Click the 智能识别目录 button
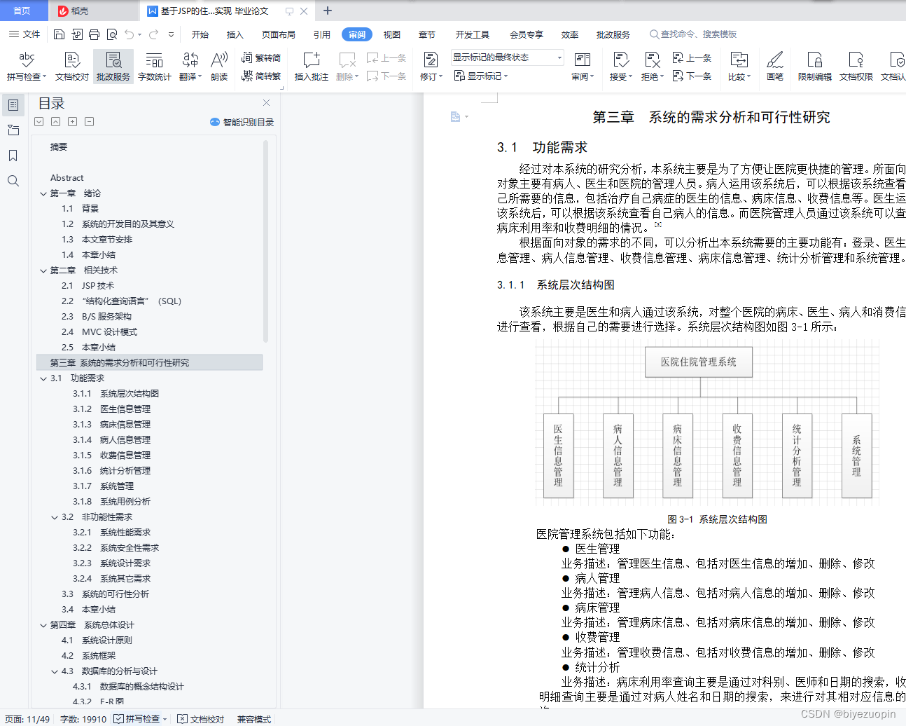 tap(243, 122)
